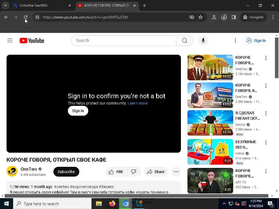Screen dimensions: 279x209
Task: Open the Downloads icon in toolbar
Action: click(224, 17)
